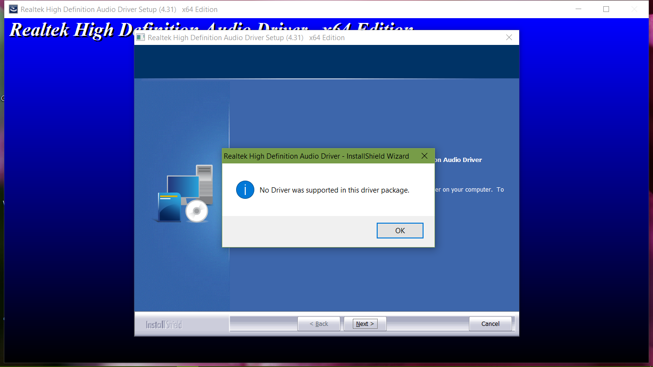Click the blue information icon in the dialog
Screen dimensions: 653x367
(x=245, y=190)
